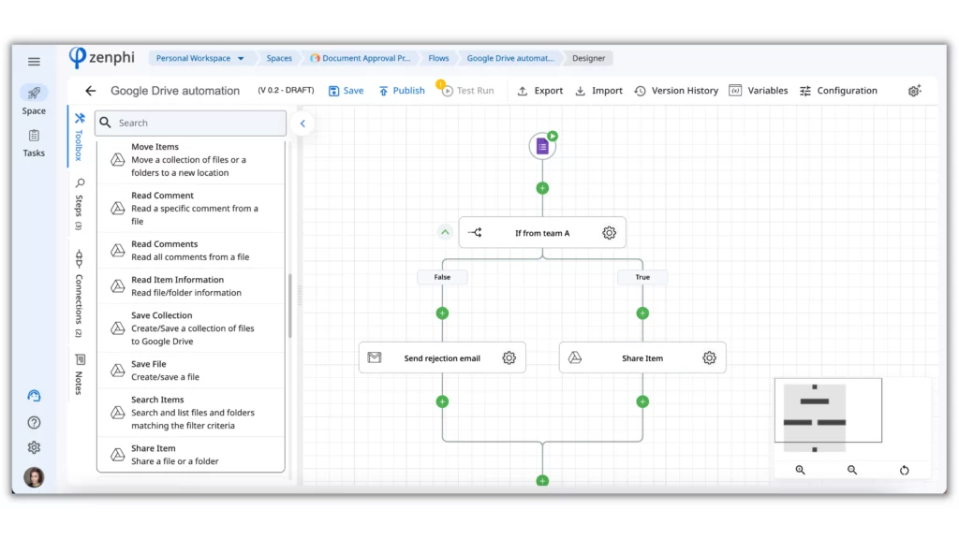
Task: Save the flow
Action: (347, 91)
